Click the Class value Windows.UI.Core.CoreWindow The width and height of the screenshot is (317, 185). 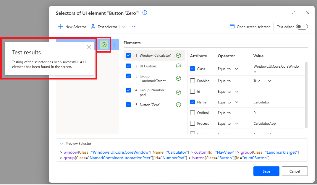(276, 69)
